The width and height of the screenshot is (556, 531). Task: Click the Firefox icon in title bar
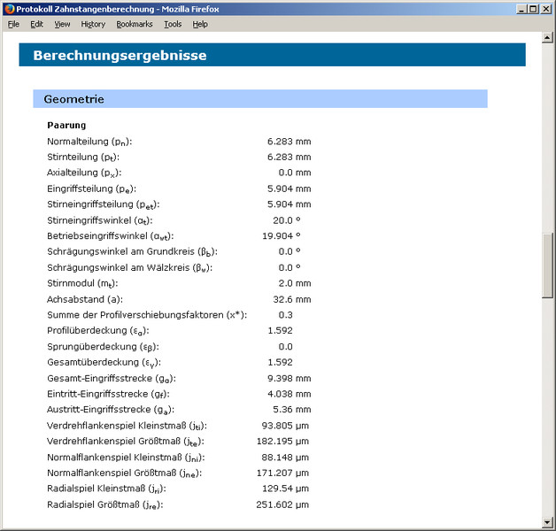(x=9, y=9)
